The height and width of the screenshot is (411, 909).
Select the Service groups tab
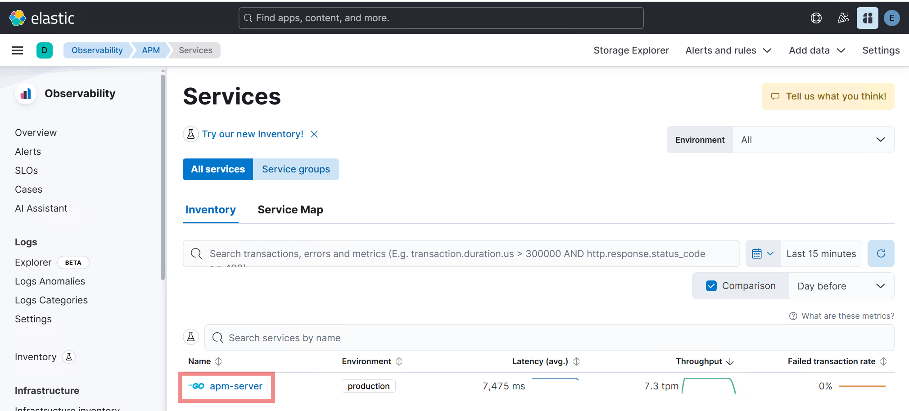tap(296, 169)
